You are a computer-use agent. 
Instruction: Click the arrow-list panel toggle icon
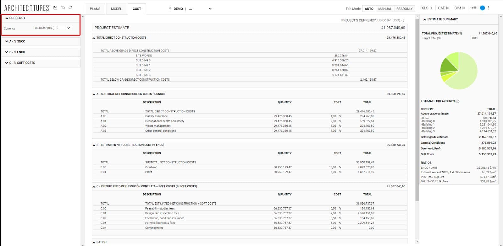[x=473, y=8]
